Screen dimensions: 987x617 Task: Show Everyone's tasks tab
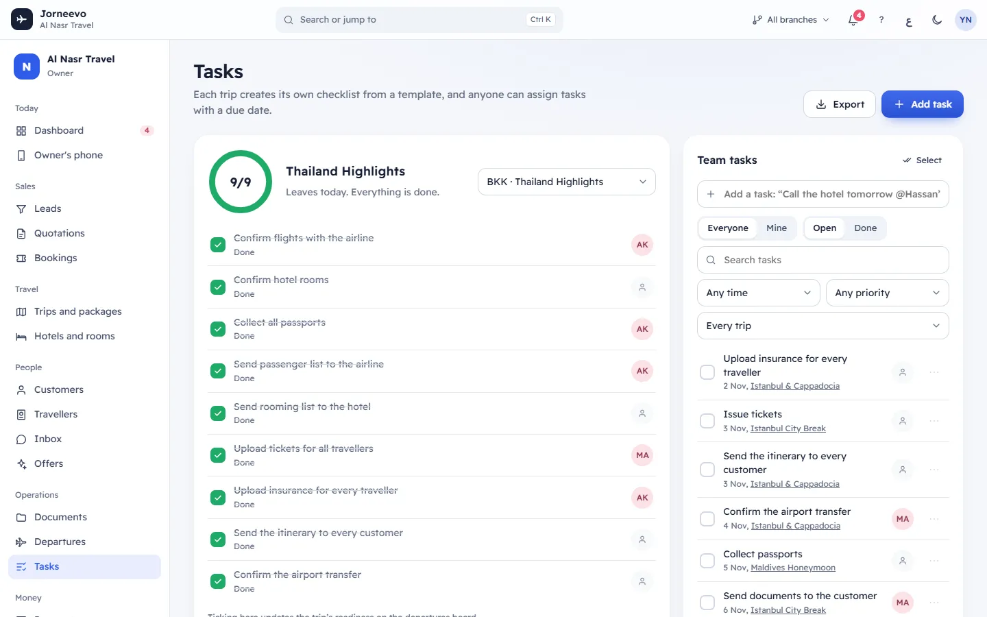[728, 228]
